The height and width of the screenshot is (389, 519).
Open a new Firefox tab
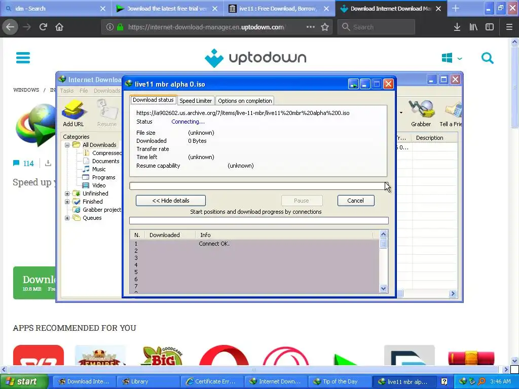[456, 8]
